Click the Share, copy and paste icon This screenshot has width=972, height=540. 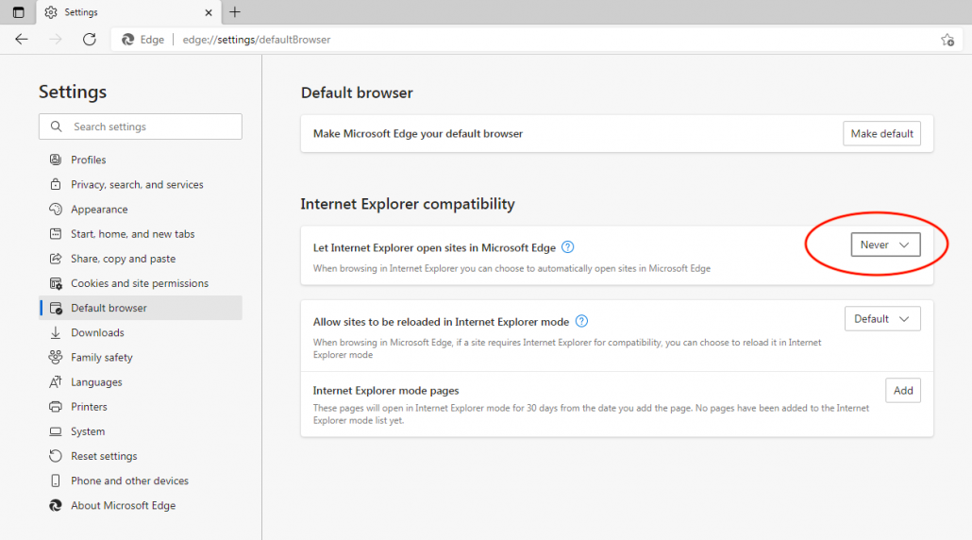(56, 259)
